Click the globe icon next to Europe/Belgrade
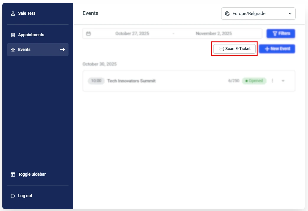 tap(227, 13)
